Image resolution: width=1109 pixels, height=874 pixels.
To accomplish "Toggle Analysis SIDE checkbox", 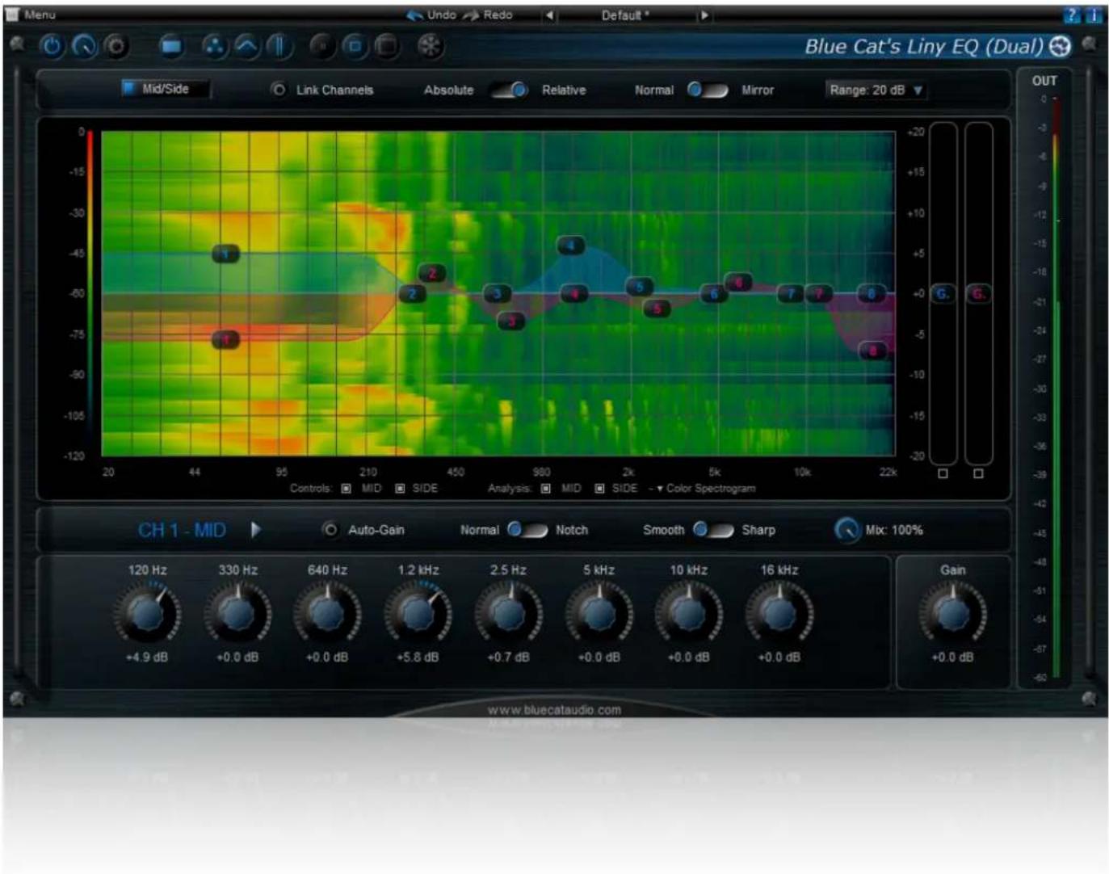I will click(x=599, y=489).
